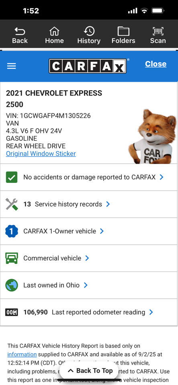178x385 pixels.
Task: Click the CARFAX logo
Action: pyautogui.click(x=88, y=66)
